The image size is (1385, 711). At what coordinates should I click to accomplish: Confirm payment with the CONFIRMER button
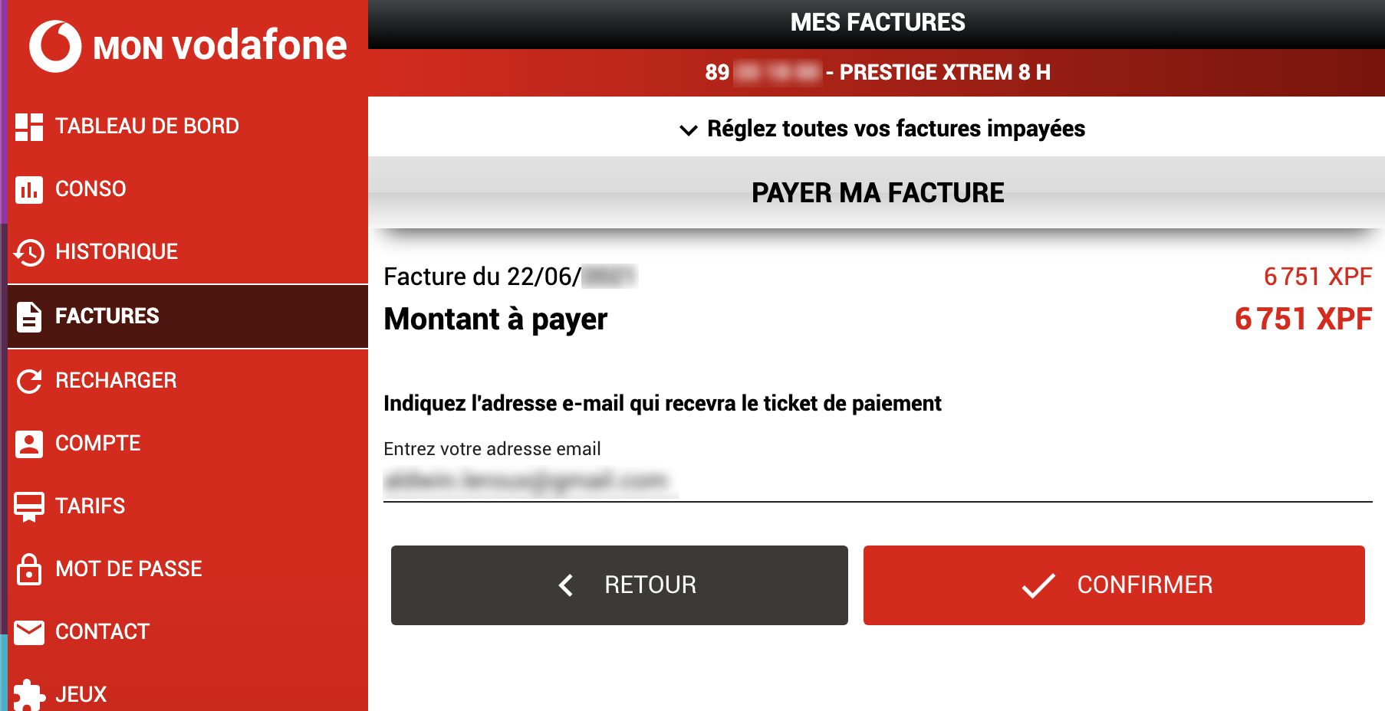pos(1114,585)
